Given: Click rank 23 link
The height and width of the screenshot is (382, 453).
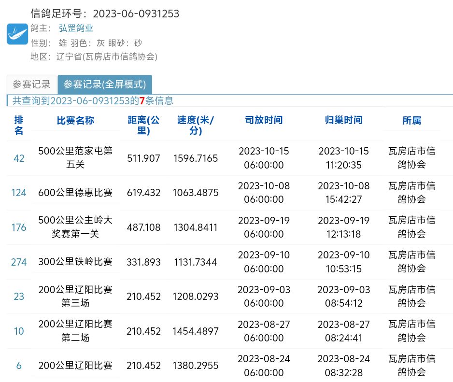Looking at the screenshot, I should [x=19, y=297].
